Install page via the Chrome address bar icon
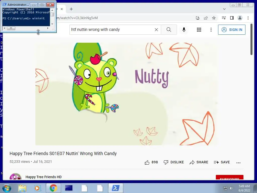This screenshot has width=257, height=193. coord(198,18)
